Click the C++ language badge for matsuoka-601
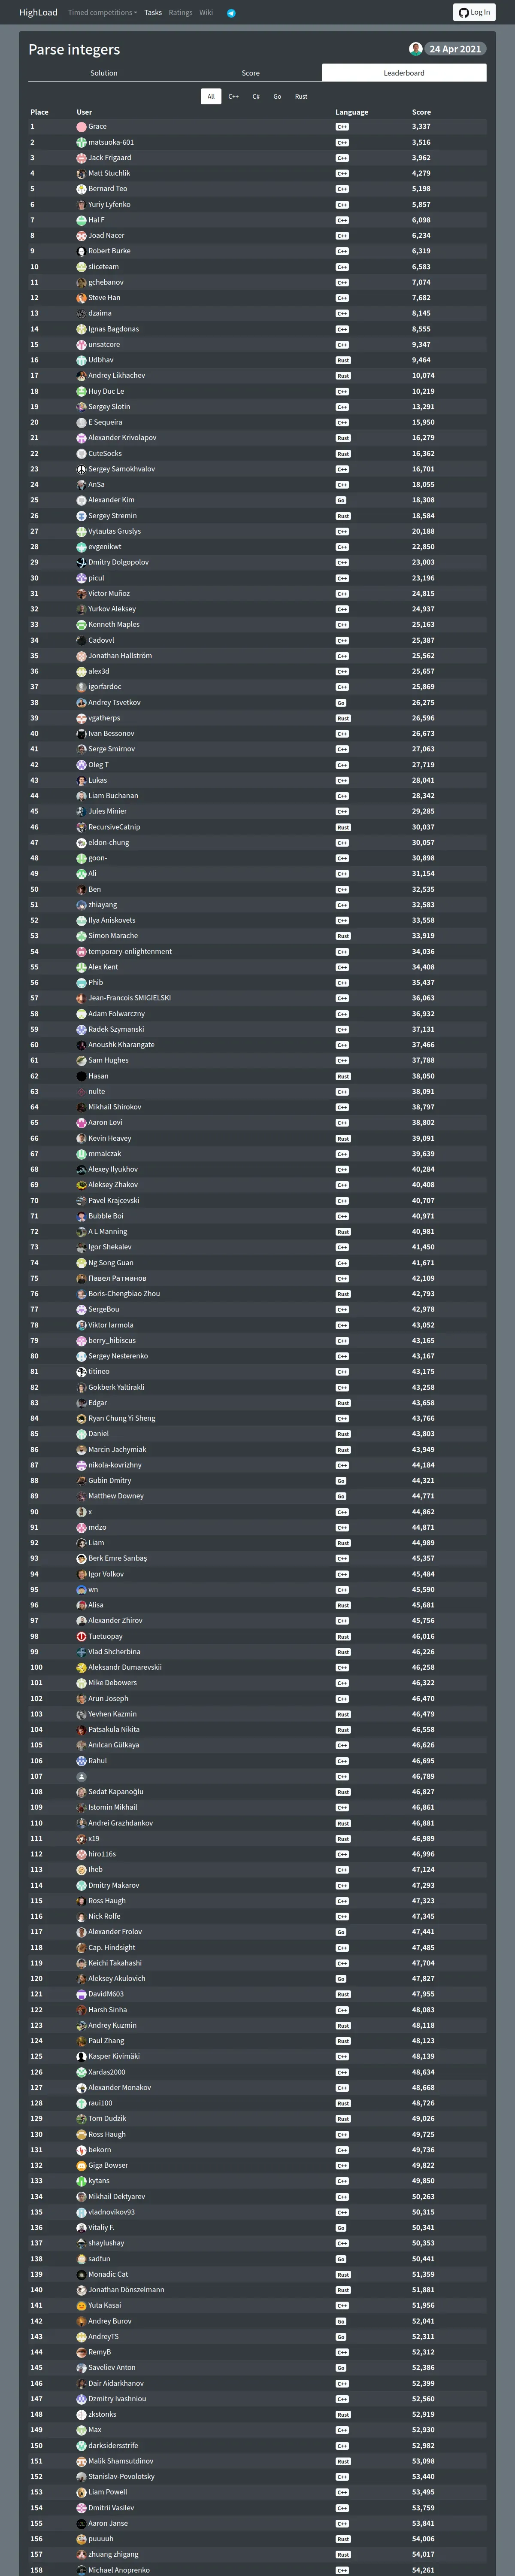The image size is (515, 2576). (x=342, y=143)
